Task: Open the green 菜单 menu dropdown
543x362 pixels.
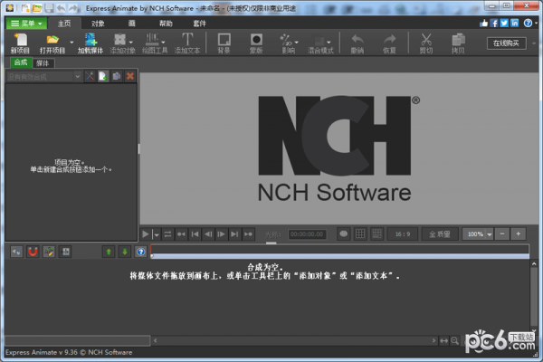Action: coord(26,24)
